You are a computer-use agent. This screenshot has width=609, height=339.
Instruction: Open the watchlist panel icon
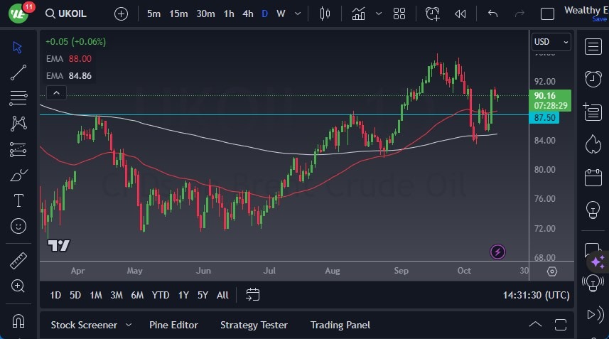[593, 46]
